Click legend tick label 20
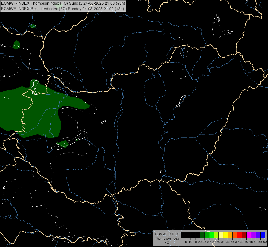Image resolution: width=268 pixels, height=247 pixels. (x=200, y=242)
